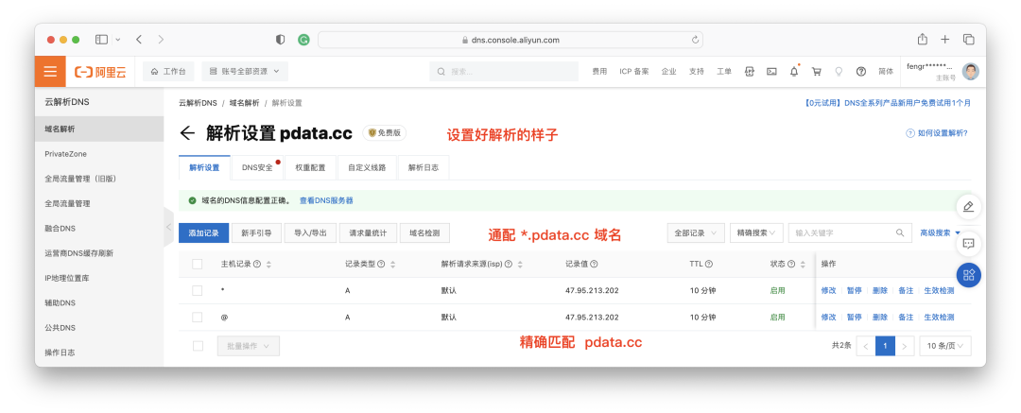The height and width of the screenshot is (413, 1021).
Task: Click help icon next to 记录值
Action: [595, 265]
